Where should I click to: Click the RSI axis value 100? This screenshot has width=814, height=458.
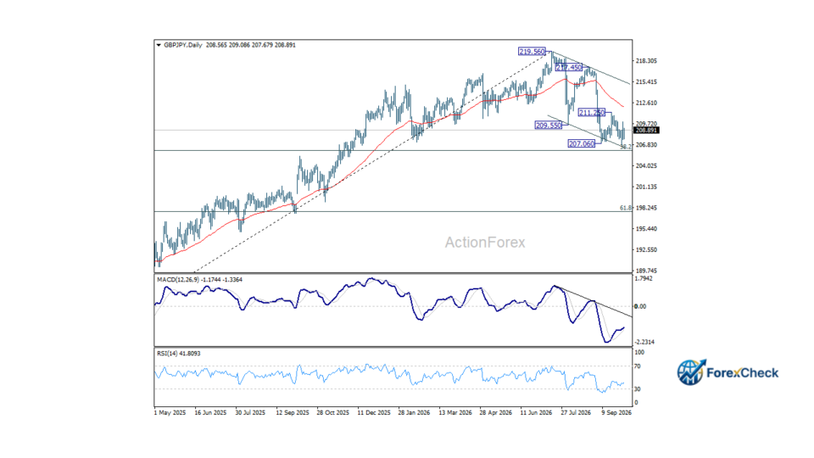pyautogui.click(x=639, y=353)
